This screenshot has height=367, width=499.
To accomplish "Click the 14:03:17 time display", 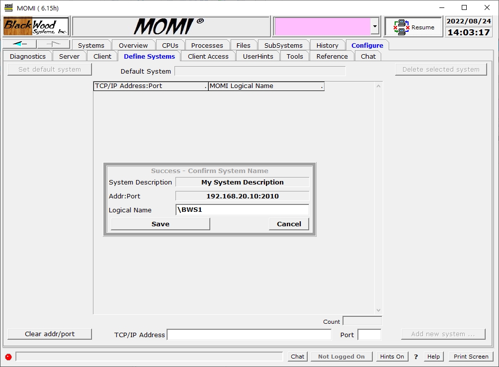I will [x=469, y=32].
